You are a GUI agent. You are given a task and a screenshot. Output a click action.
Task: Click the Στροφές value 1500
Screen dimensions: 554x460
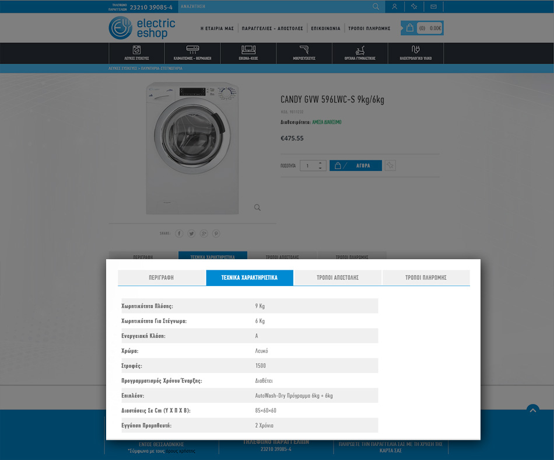pos(261,365)
